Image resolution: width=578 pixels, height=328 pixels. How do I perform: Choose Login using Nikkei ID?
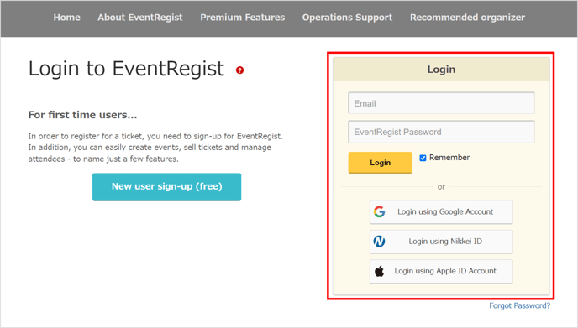click(x=441, y=242)
